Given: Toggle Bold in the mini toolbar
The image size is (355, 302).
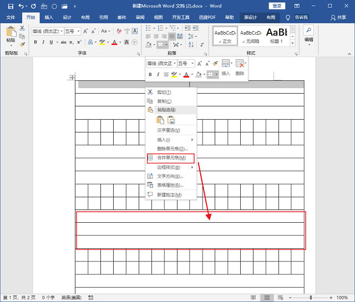Looking at the screenshot, I should tap(150, 74).
